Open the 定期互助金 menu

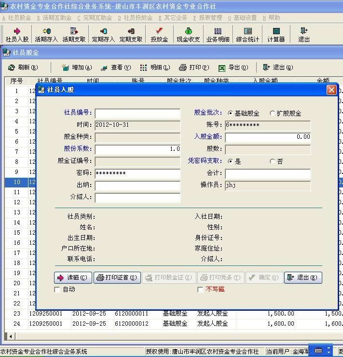point(95,18)
